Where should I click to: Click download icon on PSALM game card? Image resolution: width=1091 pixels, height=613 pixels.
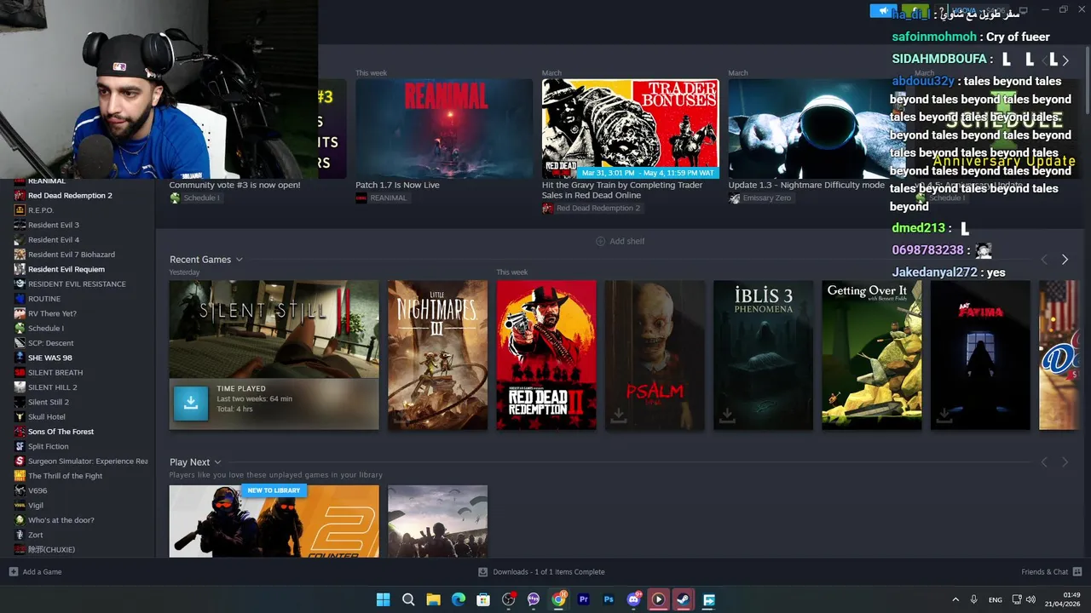619,415
